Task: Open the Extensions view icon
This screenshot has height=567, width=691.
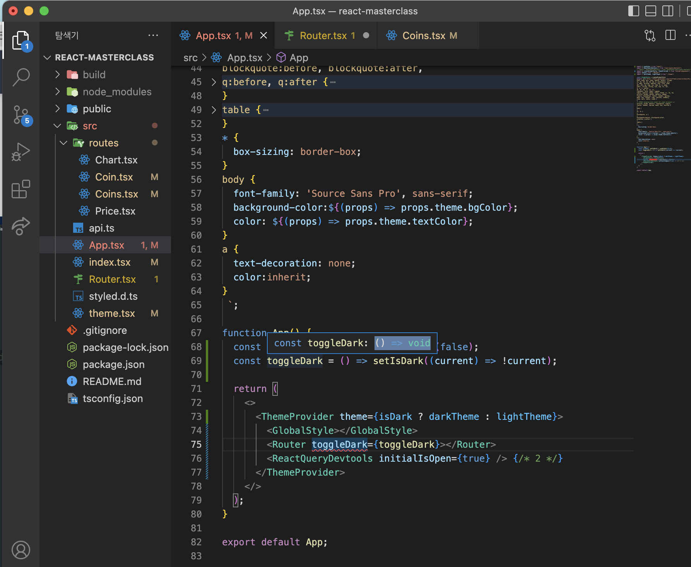Action: click(21, 189)
